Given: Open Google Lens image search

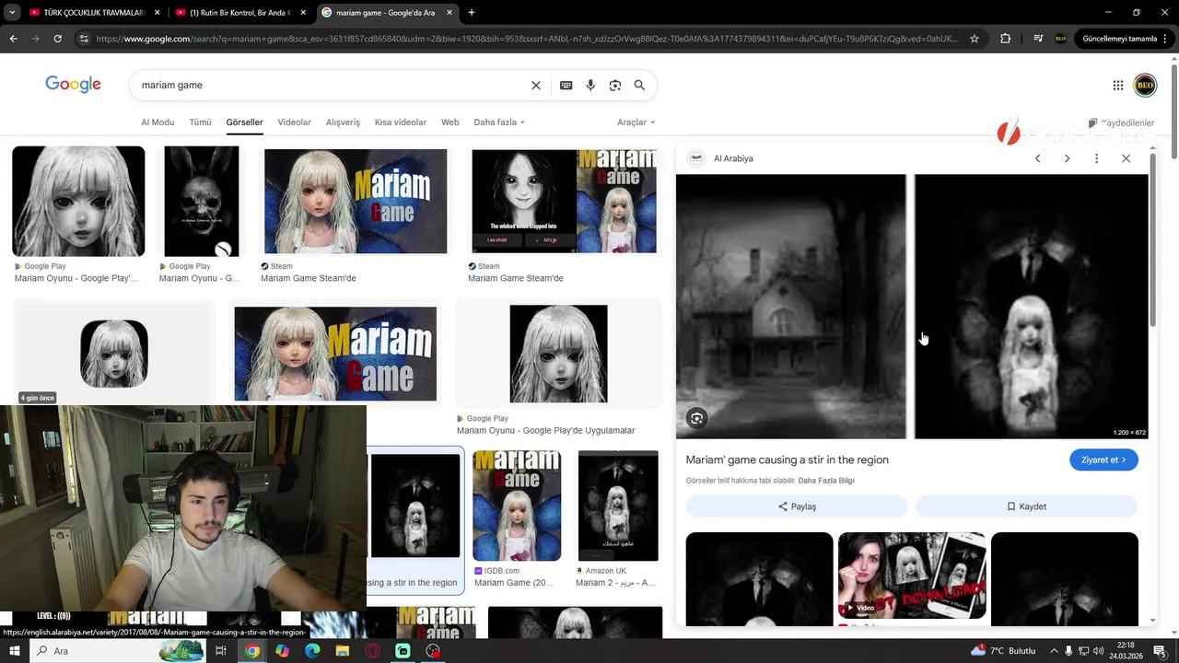Looking at the screenshot, I should (x=615, y=85).
